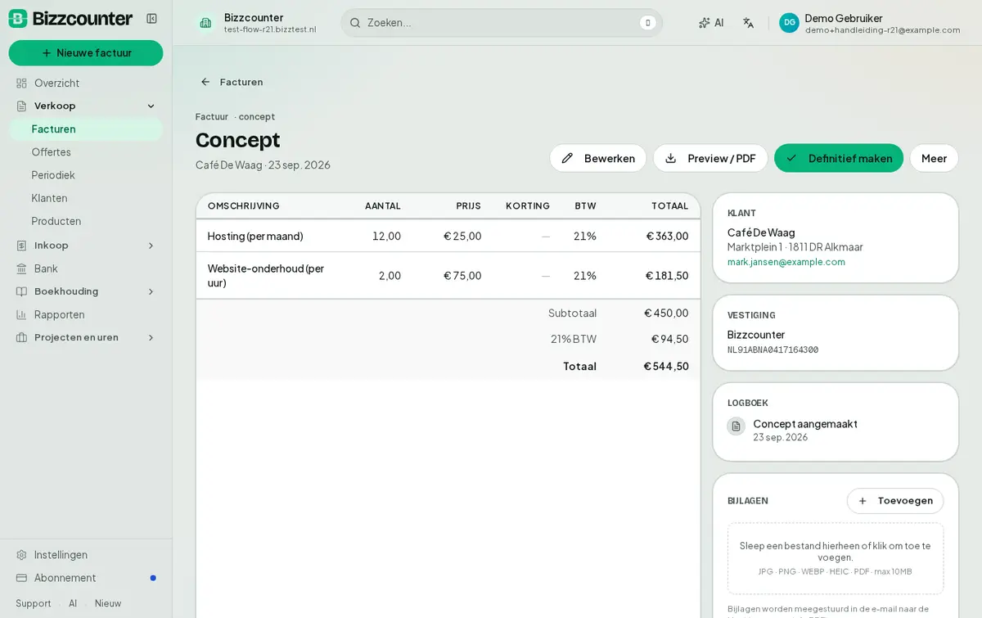Image resolution: width=982 pixels, height=618 pixels.
Task: Click the Bizzcounter logo icon
Action: pos(18,19)
